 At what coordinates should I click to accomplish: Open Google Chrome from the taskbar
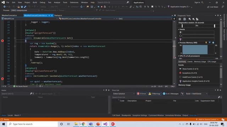pos(83,124)
